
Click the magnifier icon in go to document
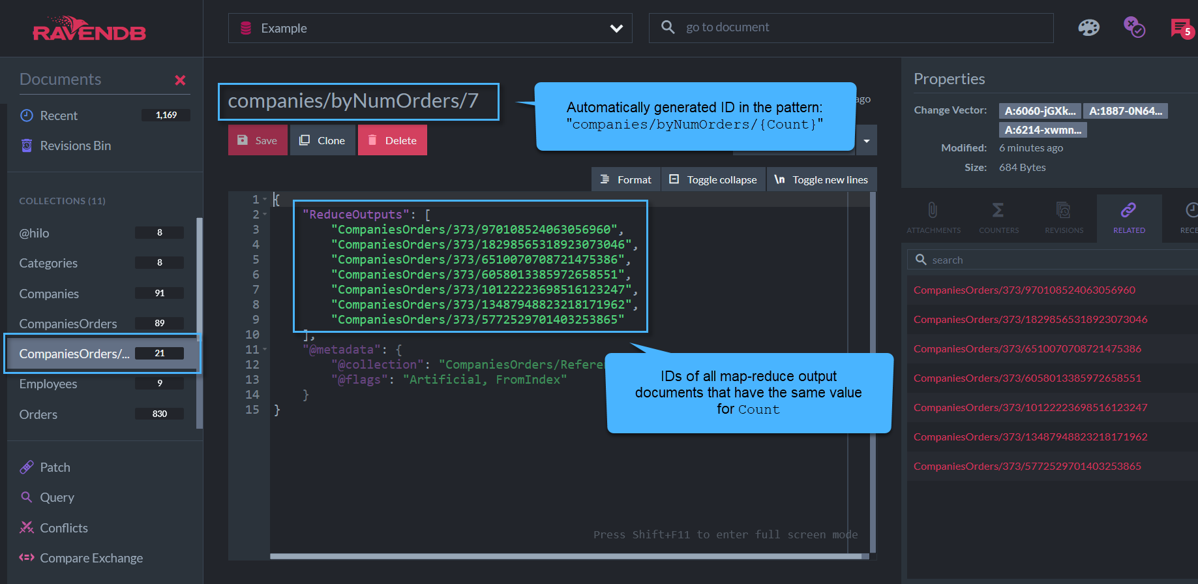[668, 27]
